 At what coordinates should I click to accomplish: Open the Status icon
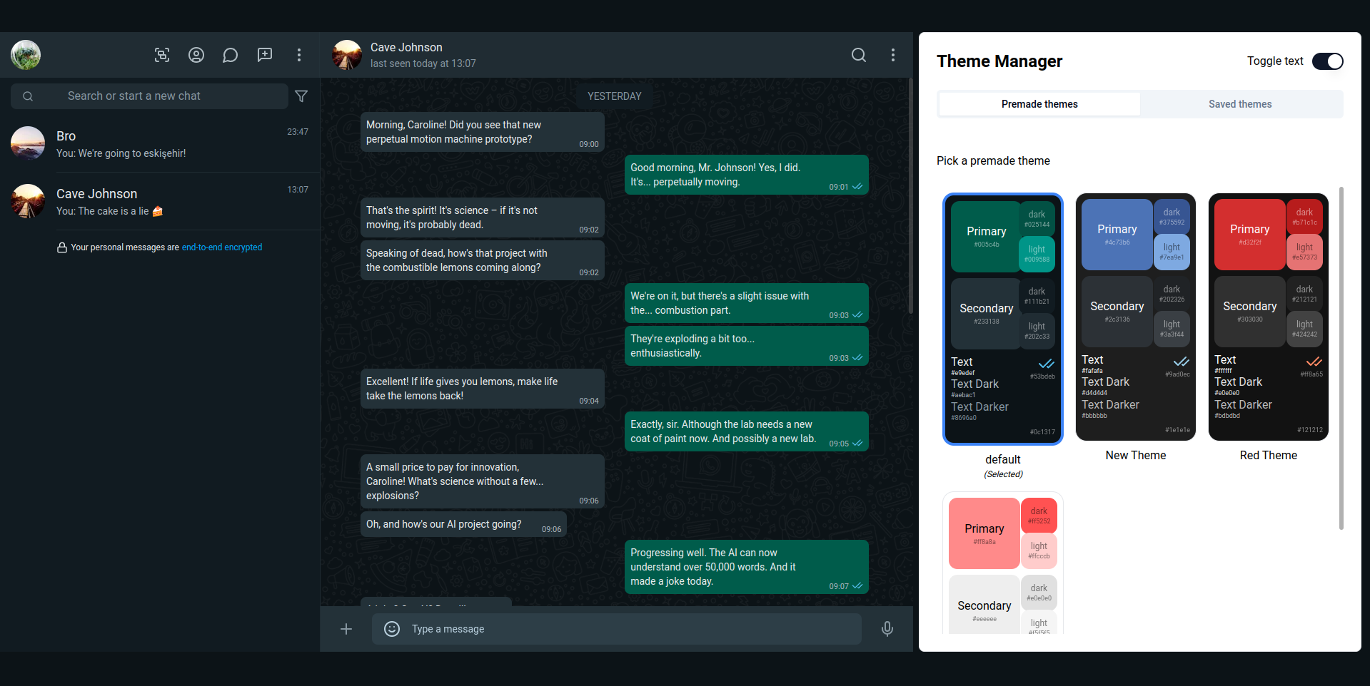click(196, 55)
